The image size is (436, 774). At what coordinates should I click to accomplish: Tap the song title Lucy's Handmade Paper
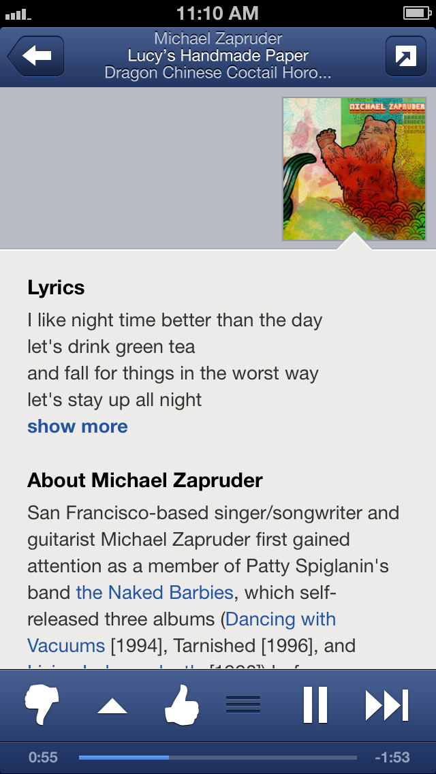click(218, 56)
